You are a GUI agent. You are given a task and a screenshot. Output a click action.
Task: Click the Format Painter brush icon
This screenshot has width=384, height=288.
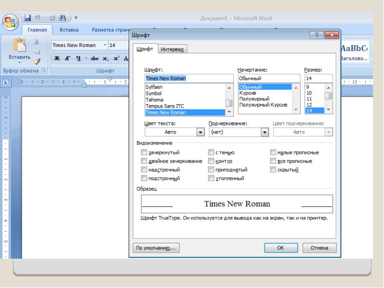(36, 61)
